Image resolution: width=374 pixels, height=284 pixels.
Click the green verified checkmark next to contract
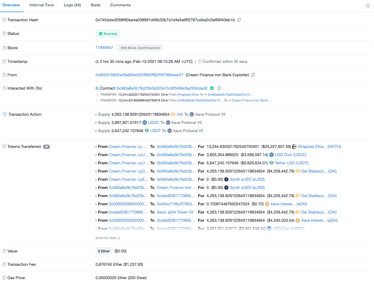(212, 88)
